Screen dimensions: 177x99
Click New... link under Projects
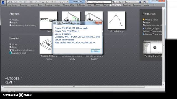click(x=15, y=23)
